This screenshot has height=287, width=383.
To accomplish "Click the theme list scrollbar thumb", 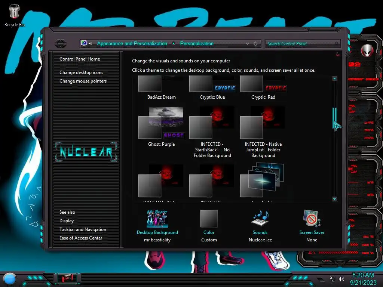I will (334, 118).
